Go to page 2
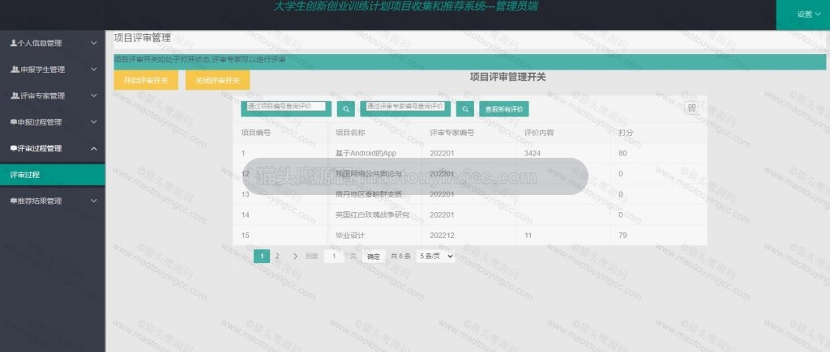 pos(277,257)
